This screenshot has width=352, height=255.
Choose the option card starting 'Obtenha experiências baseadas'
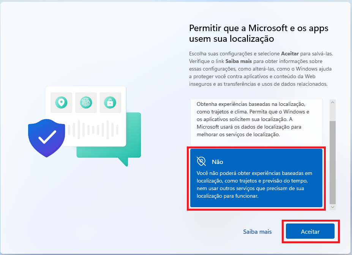[x=256, y=122]
